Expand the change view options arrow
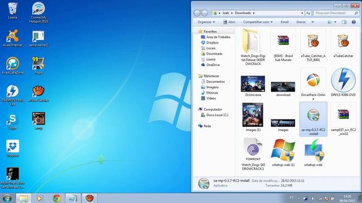The height and width of the screenshot is (203, 362). click(335, 22)
